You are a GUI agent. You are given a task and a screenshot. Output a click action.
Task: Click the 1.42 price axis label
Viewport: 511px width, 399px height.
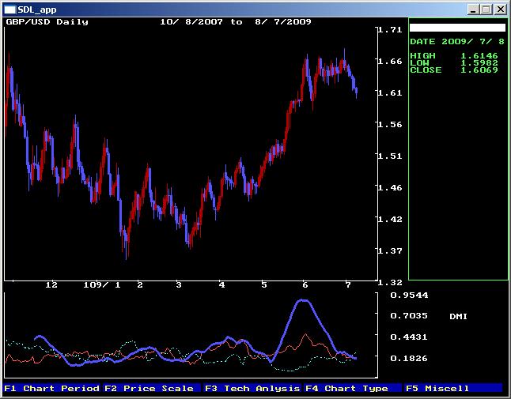(390, 220)
